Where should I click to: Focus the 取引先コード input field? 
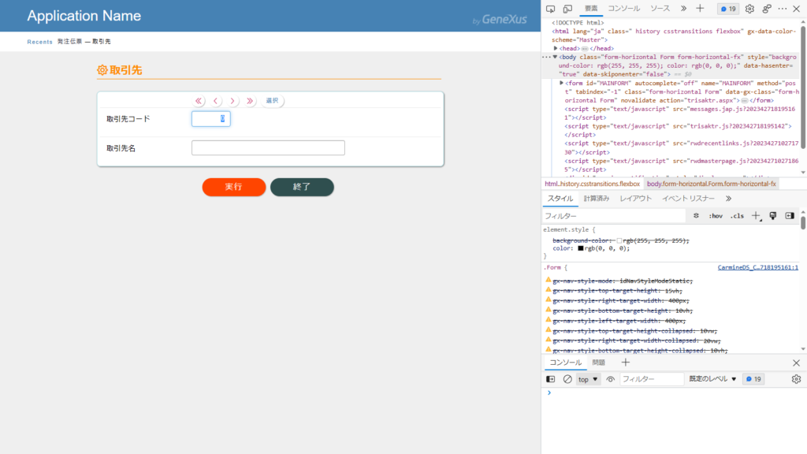click(x=211, y=119)
